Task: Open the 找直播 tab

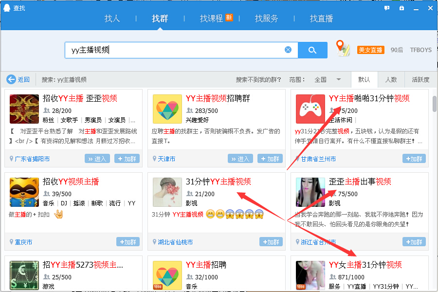Action: [x=321, y=18]
